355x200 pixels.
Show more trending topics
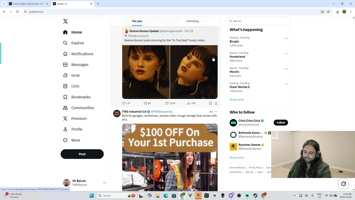(x=237, y=99)
